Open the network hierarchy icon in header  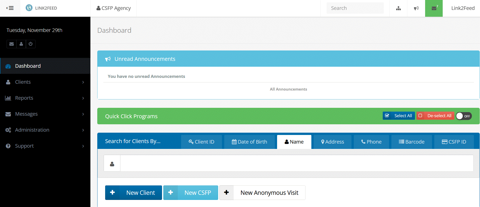click(x=398, y=8)
